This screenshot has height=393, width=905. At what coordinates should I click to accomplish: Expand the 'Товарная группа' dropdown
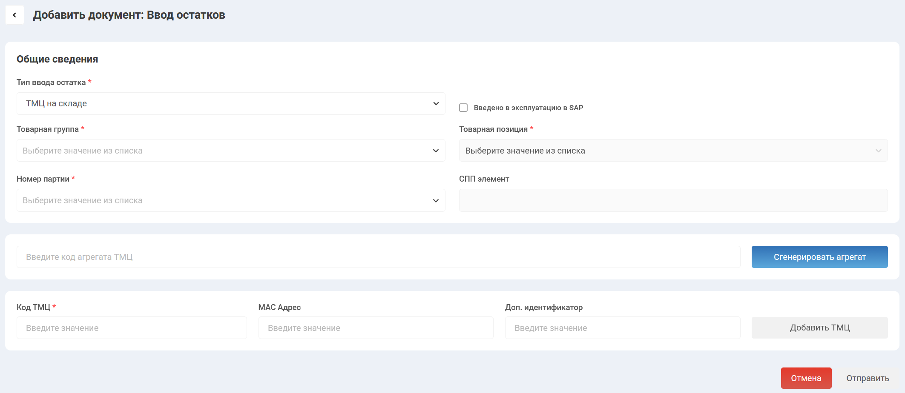point(230,151)
